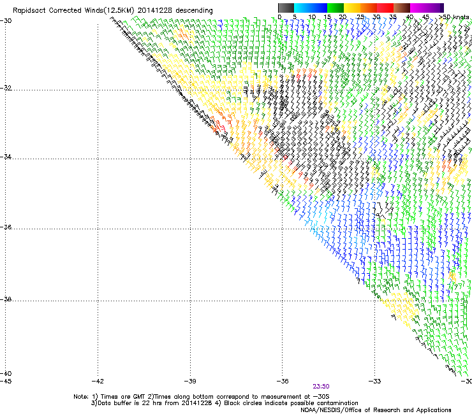
Task: Click the magenta-purple 40-50 knots color segment
Action: point(427,8)
